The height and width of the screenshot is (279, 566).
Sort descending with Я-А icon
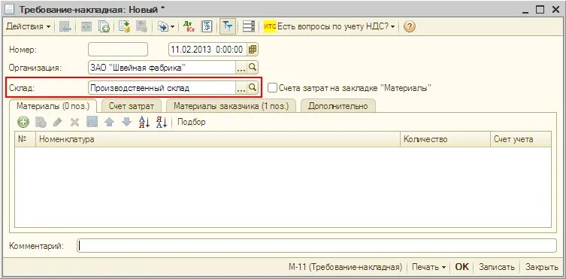coord(162,123)
